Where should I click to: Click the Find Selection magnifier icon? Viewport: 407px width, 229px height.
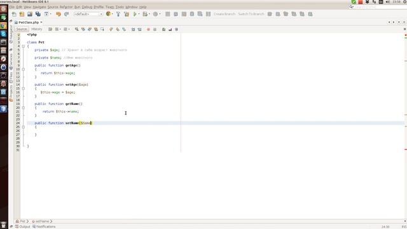(x=76, y=29)
